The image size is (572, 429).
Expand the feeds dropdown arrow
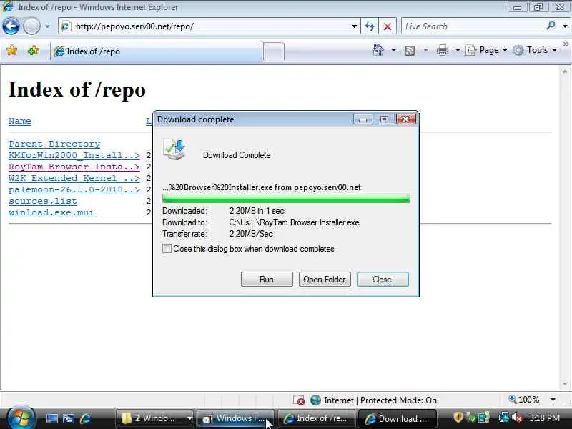425,50
